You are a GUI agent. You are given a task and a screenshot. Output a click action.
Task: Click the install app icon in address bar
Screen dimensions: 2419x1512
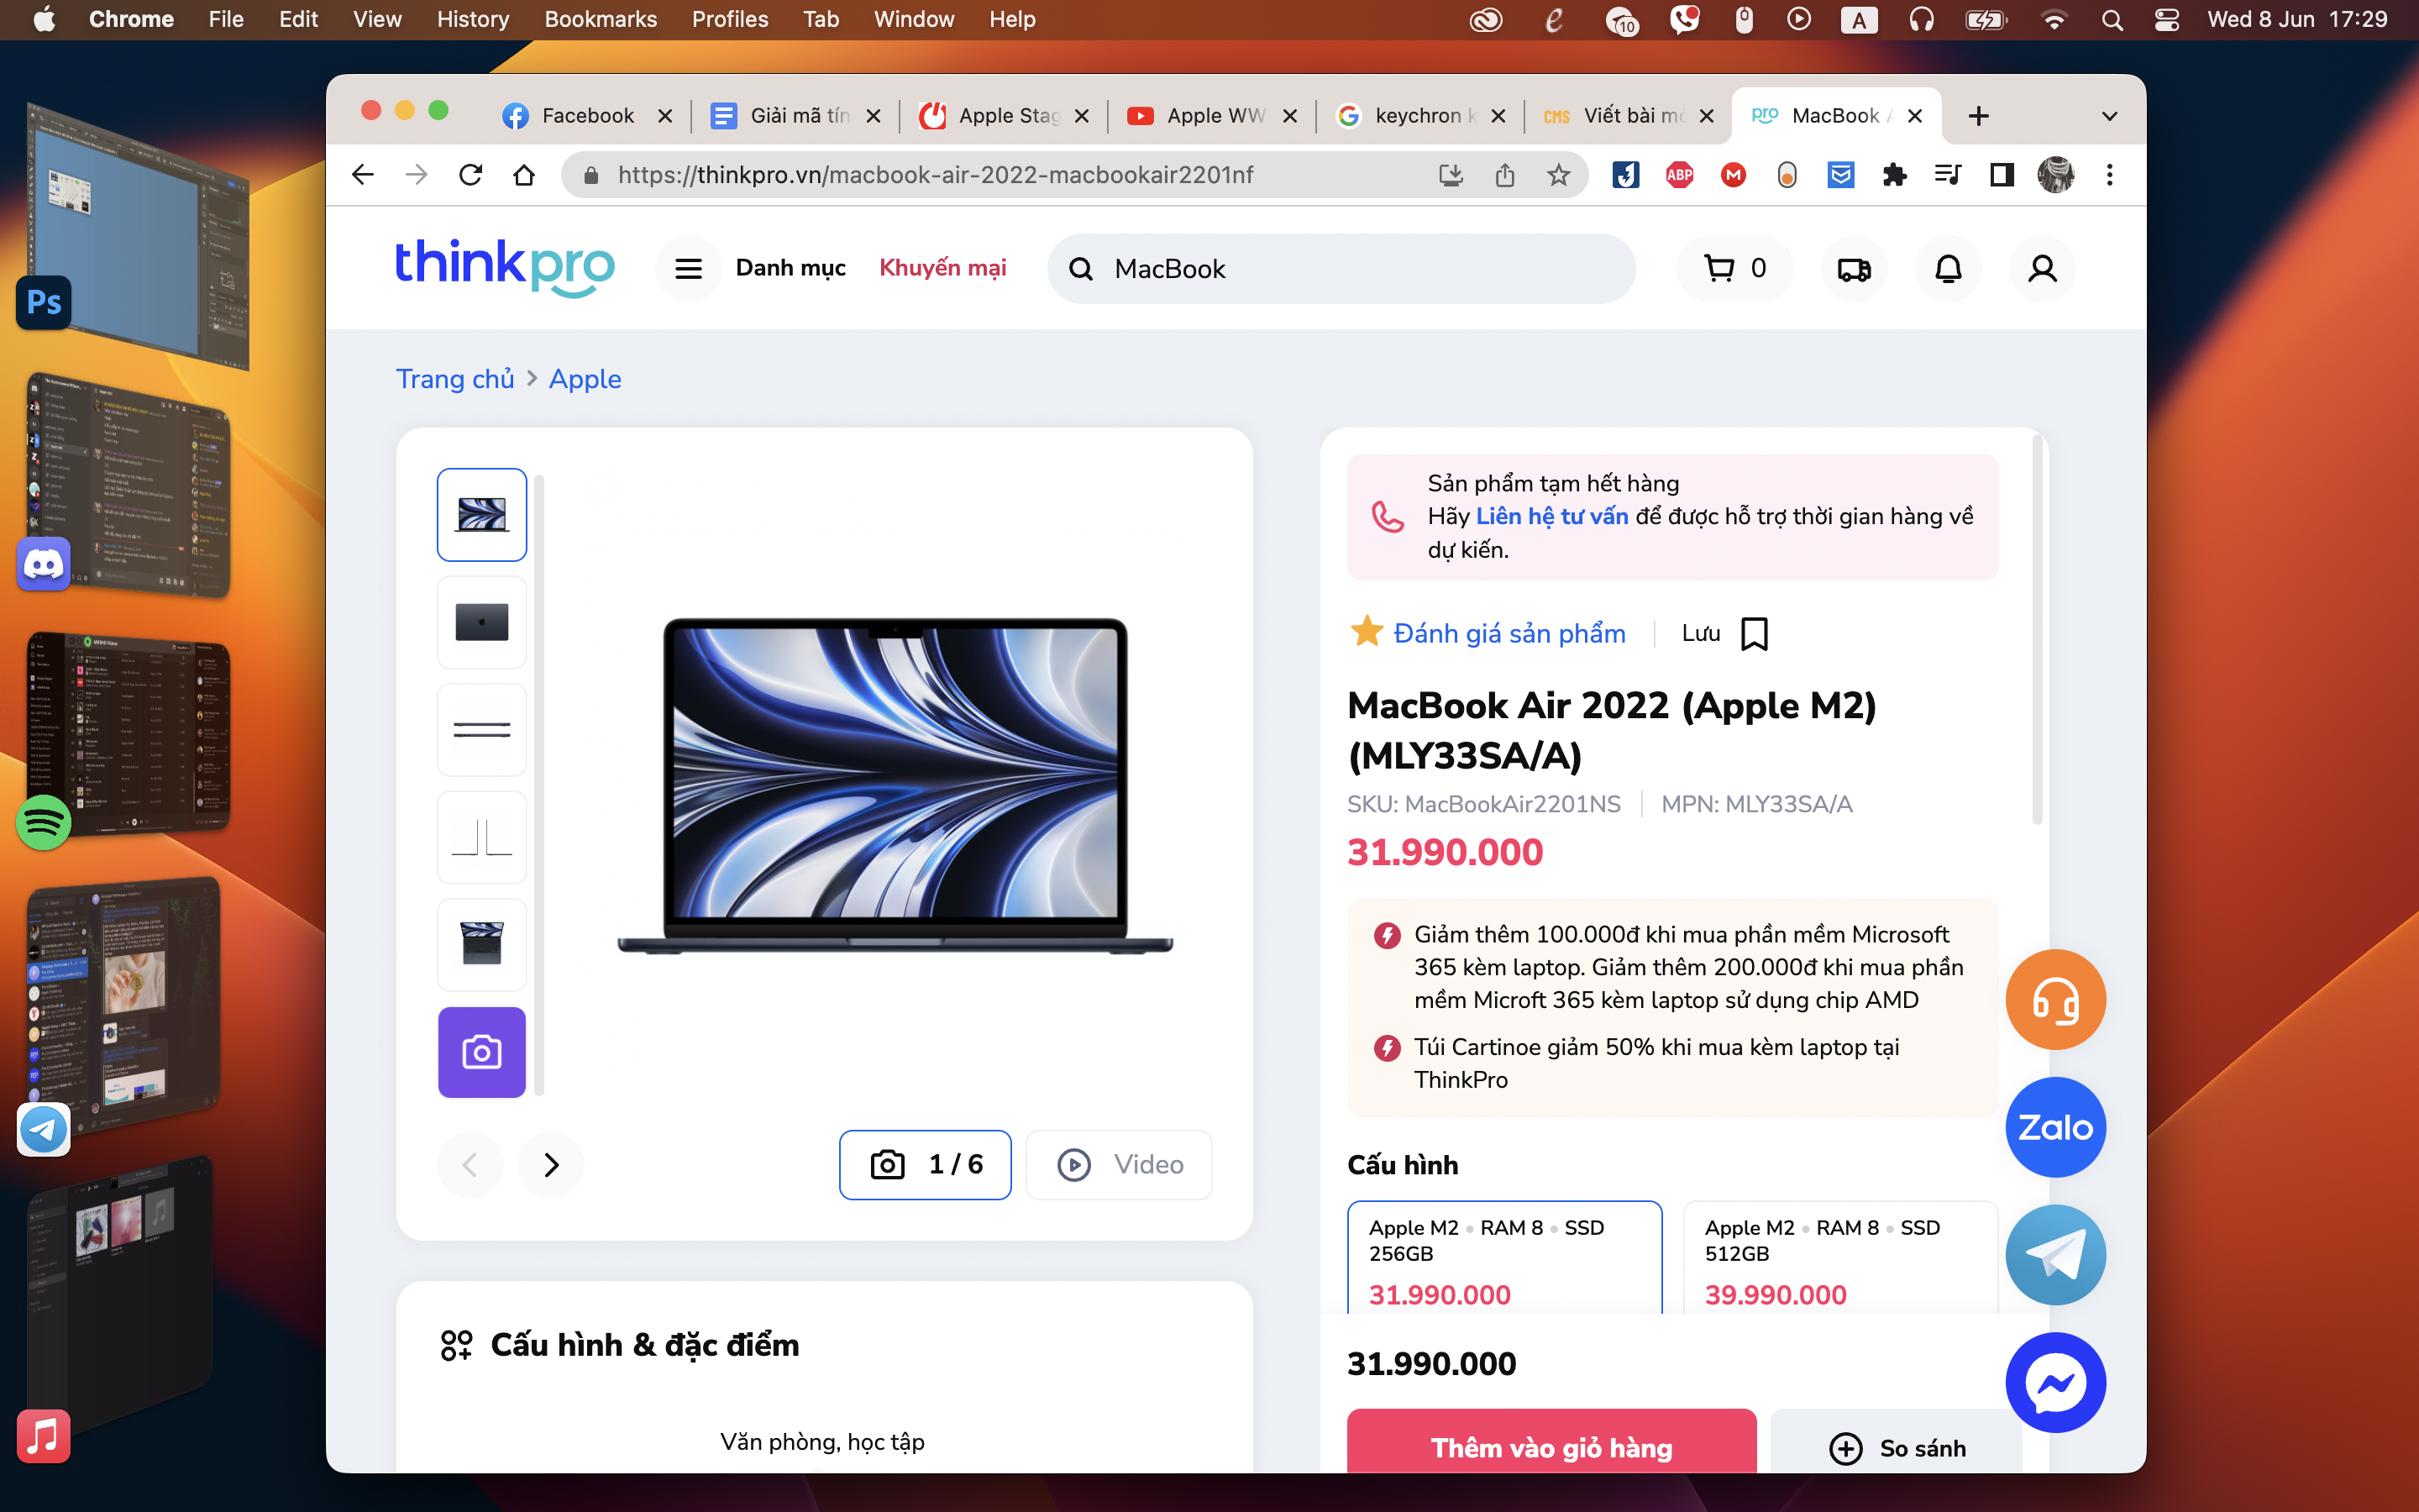(x=1451, y=175)
